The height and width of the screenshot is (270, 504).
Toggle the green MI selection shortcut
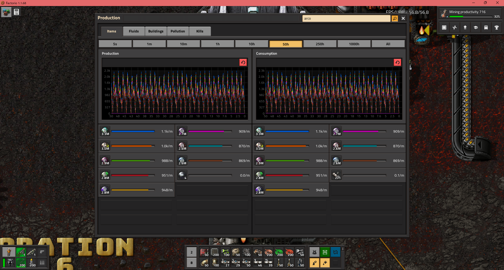(x=325, y=252)
